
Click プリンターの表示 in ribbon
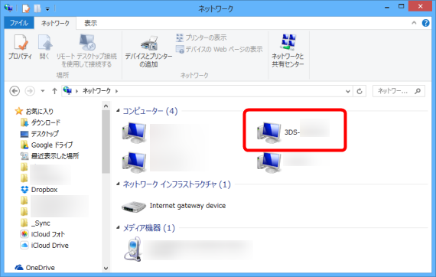201,37
